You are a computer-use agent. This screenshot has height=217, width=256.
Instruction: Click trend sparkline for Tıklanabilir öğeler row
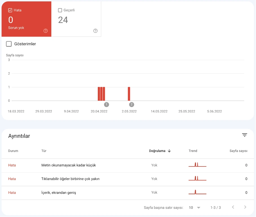(x=197, y=178)
